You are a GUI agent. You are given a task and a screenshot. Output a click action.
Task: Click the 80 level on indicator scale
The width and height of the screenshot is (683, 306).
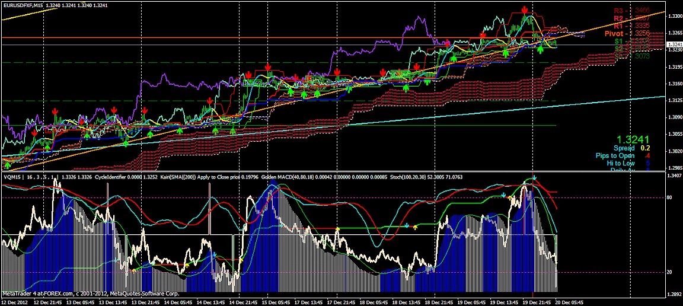tap(670, 197)
